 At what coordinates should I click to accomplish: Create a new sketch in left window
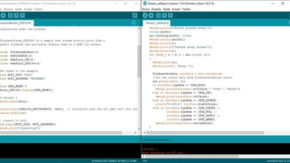[10, 15]
